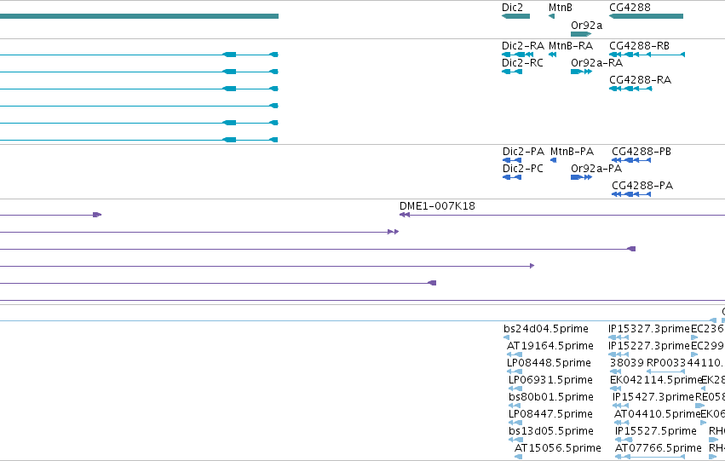Image resolution: width=725 pixels, height=461 pixels.
Task: Select the LP06931.5prime EST label
Action: point(550,380)
